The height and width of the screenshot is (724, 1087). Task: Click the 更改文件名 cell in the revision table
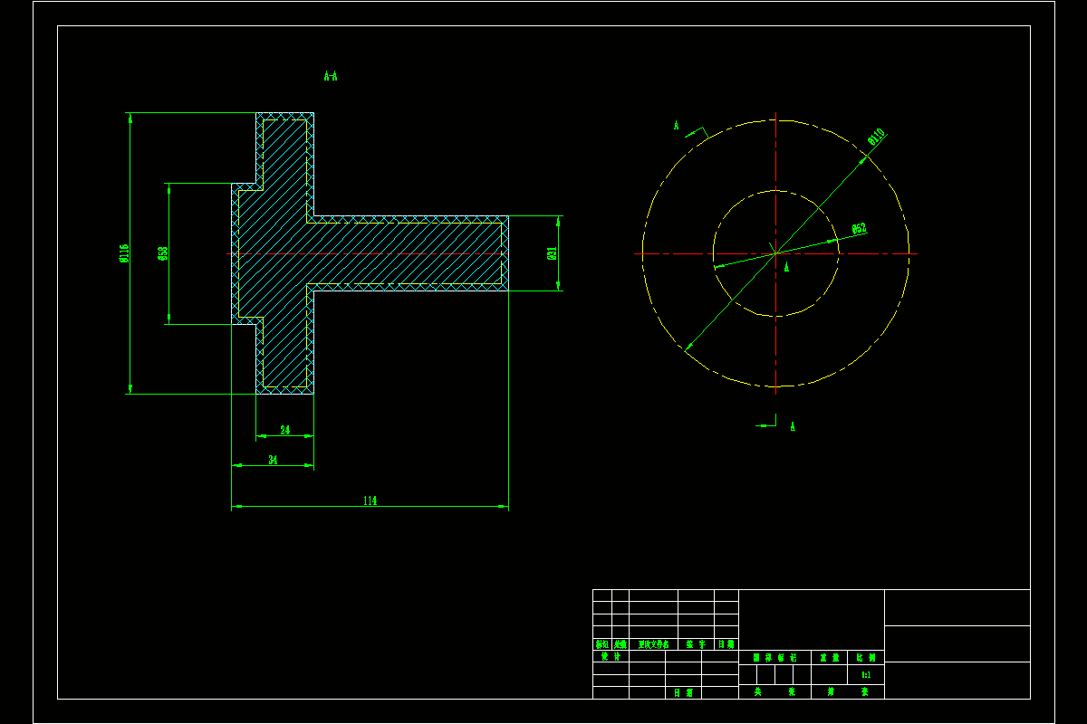(653, 644)
